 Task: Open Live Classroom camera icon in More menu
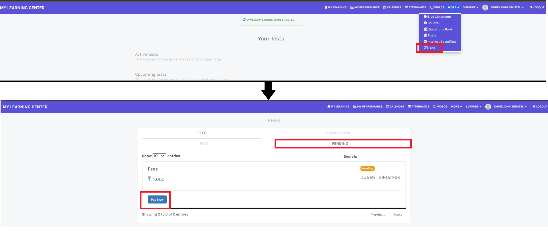(425, 17)
